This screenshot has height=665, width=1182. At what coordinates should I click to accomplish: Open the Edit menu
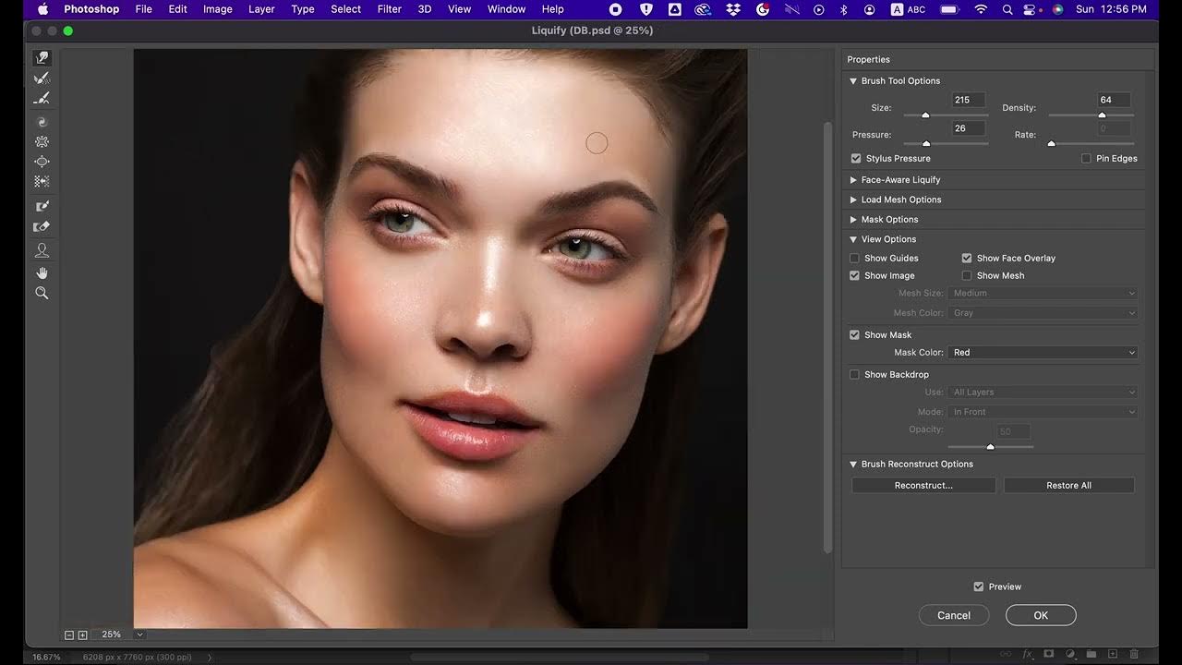tap(178, 9)
